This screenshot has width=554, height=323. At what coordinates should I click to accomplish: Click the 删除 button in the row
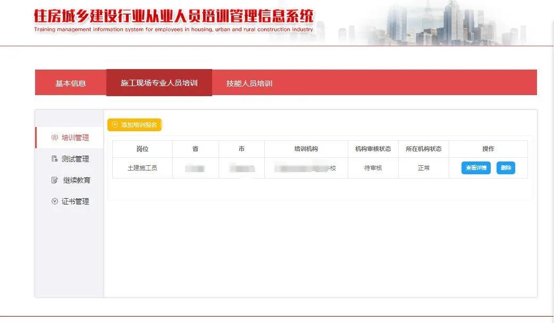[506, 168]
